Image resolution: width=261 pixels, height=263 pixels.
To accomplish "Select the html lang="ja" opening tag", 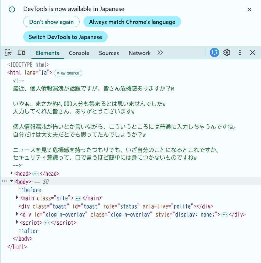I will (30, 73).
